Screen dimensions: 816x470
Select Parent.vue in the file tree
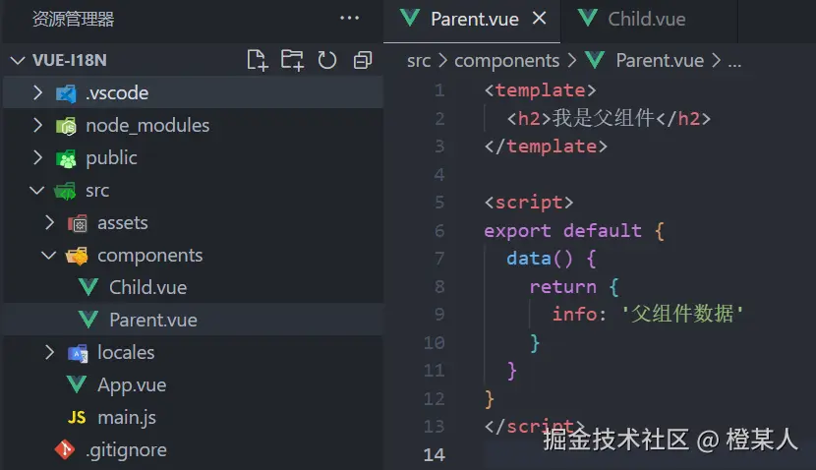point(153,320)
